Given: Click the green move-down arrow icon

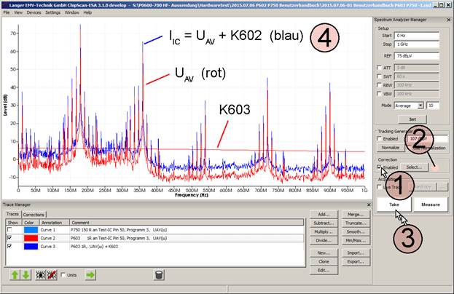Looking at the screenshot, I should pyautogui.click(x=26, y=275).
